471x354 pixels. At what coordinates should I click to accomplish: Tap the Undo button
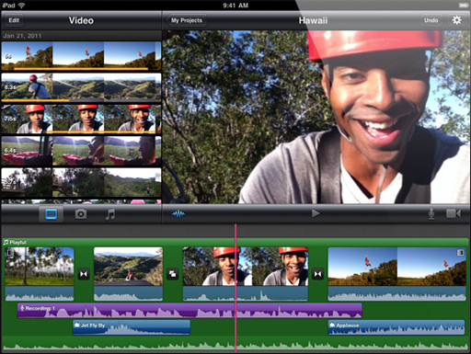pos(431,20)
